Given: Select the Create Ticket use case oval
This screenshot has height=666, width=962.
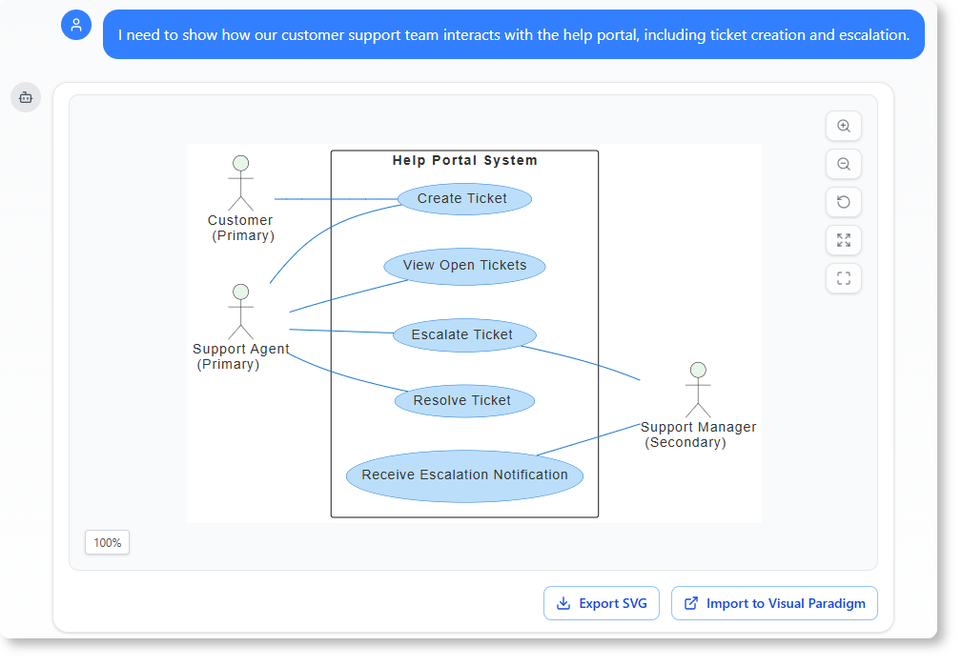Looking at the screenshot, I should pyautogui.click(x=464, y=198).
